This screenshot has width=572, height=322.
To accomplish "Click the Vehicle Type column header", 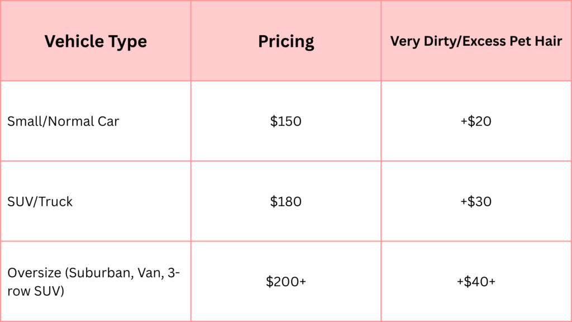I will (96, 41).
